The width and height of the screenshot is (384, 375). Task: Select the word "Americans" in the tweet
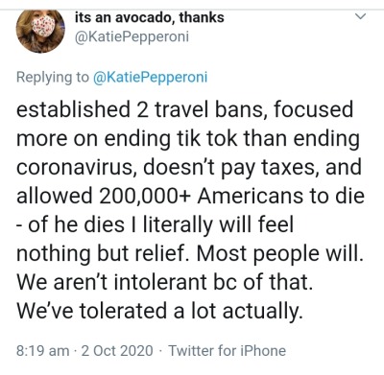[x=250, y=196]
